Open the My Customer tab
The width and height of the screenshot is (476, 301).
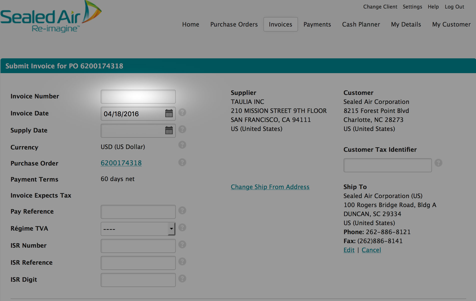[x=451, y=24]
